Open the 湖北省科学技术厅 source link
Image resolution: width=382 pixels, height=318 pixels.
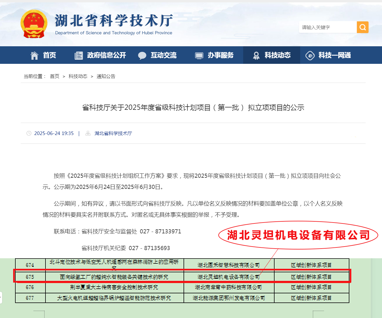113,133
